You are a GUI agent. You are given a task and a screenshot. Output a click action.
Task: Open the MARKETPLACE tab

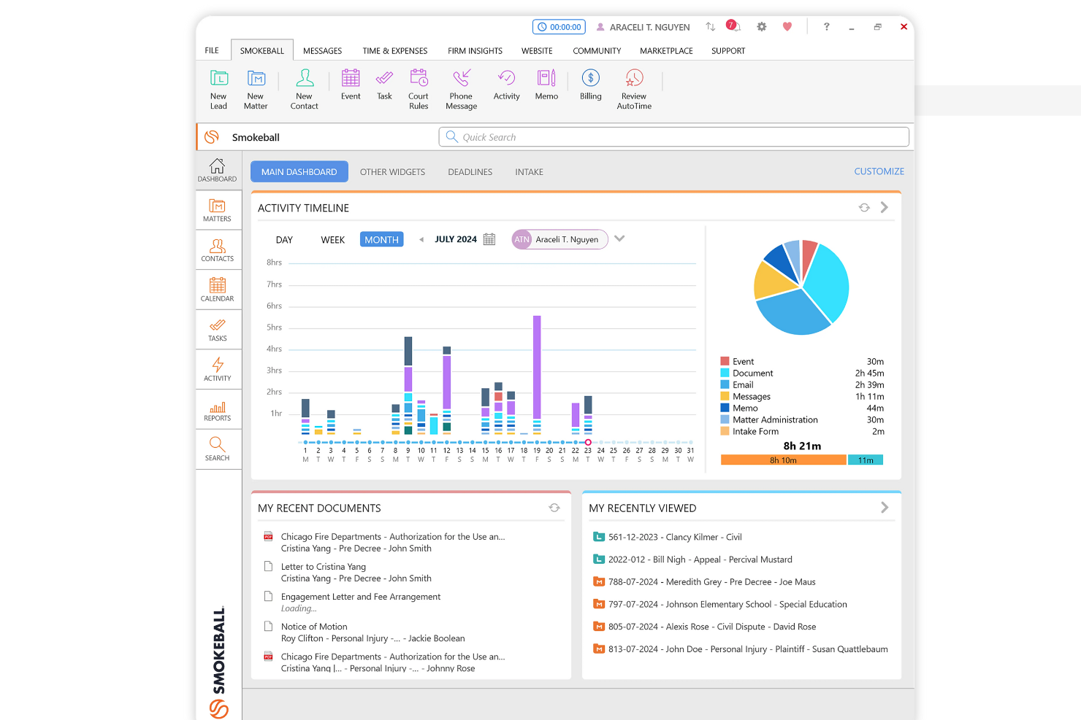click(x=666, y=51)
